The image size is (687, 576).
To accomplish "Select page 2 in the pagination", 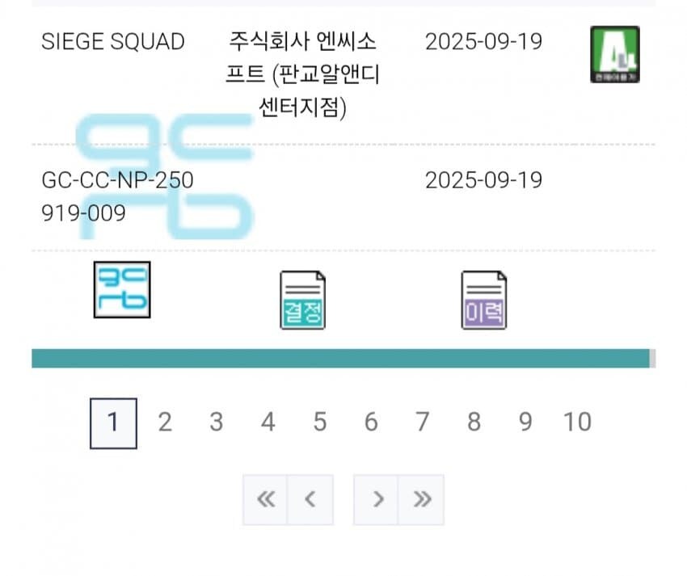I will point(165,422).
